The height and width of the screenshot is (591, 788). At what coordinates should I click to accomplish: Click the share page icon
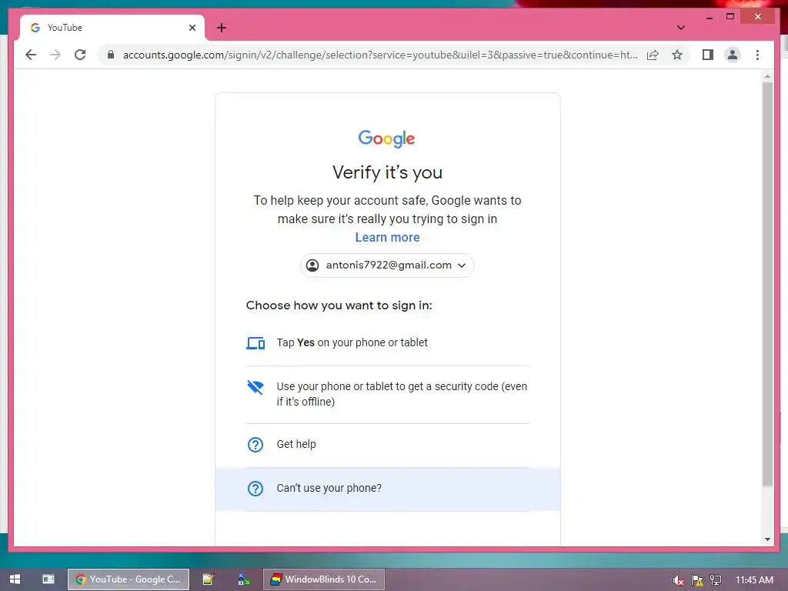click(x=653, y=55)
